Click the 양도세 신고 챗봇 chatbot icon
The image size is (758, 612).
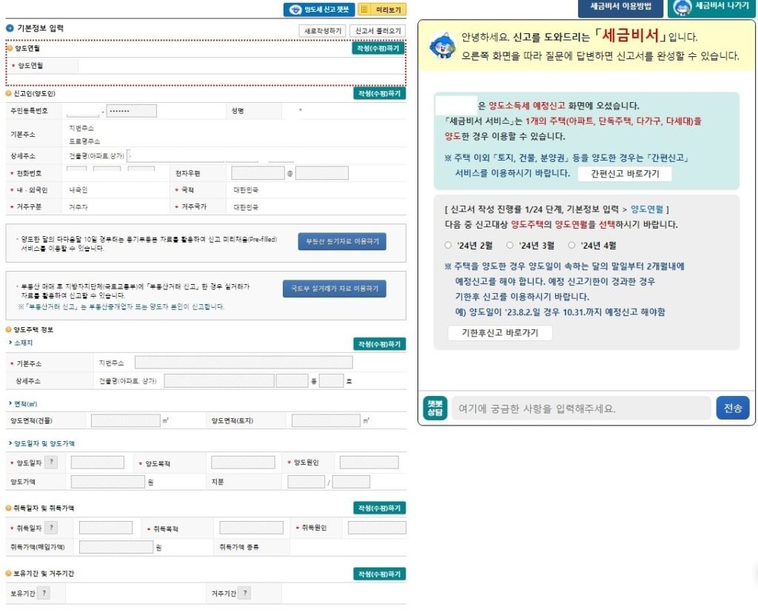[295, 9]
